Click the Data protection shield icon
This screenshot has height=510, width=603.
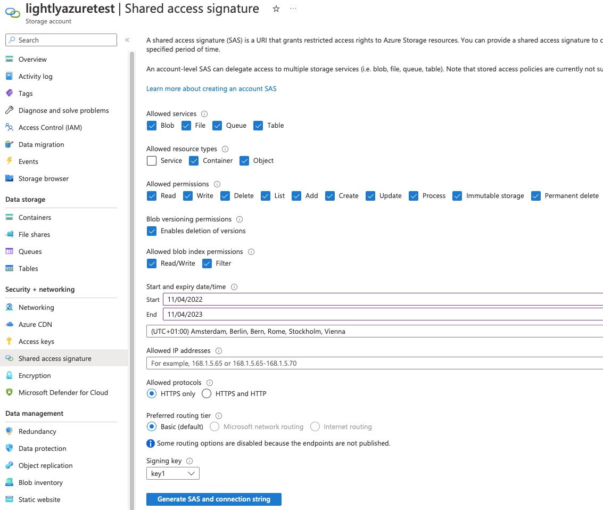point(9,448)
